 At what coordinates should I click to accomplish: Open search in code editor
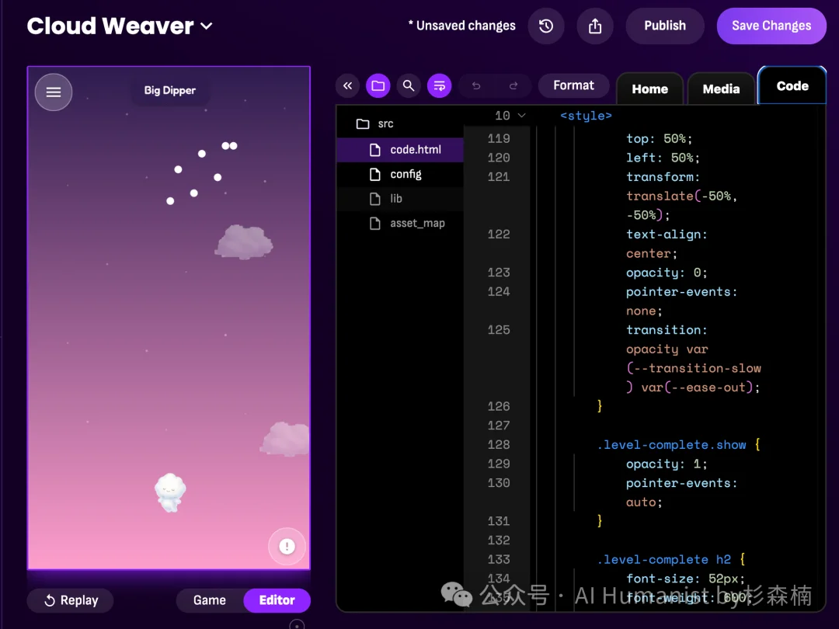pyautogui.click(x=409, y=85)
